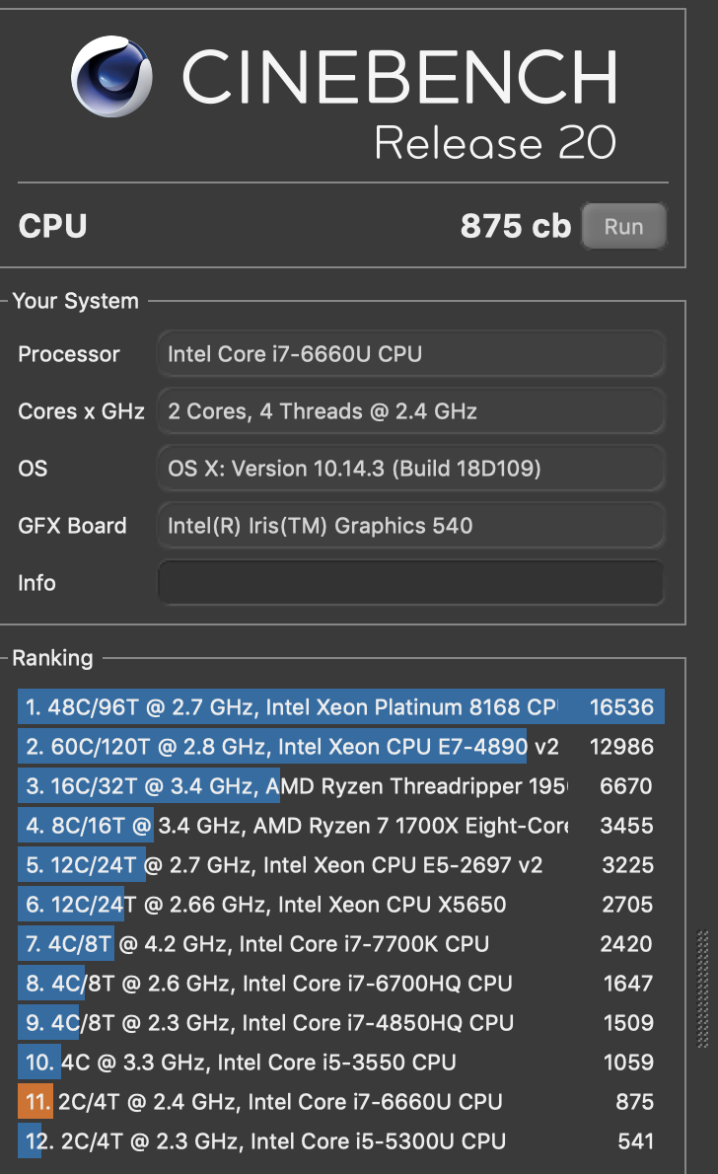Screen dimensions: 718x1174
Task: Select ranking row Xeon CPU E7-4890 v2
Action: tap(340, 747)
